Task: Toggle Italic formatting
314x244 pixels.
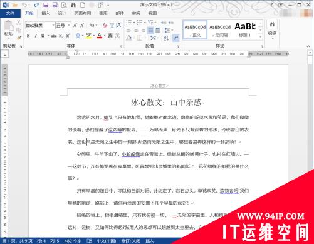Action: (36, 36)
